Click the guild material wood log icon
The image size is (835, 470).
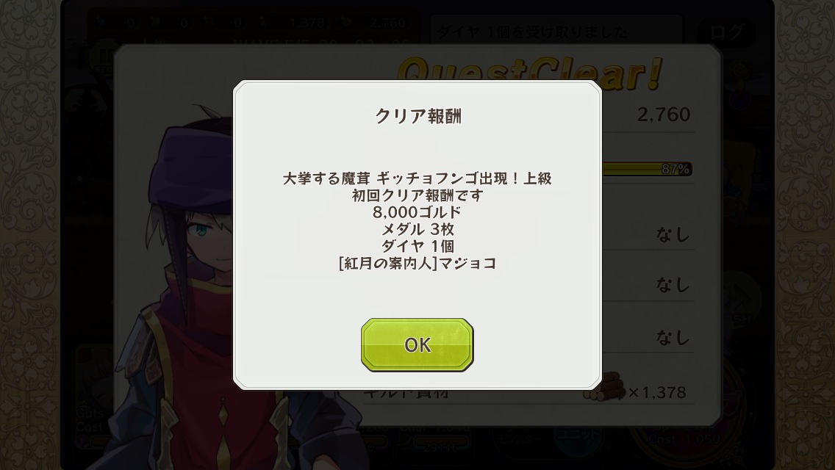pos(604,388)
